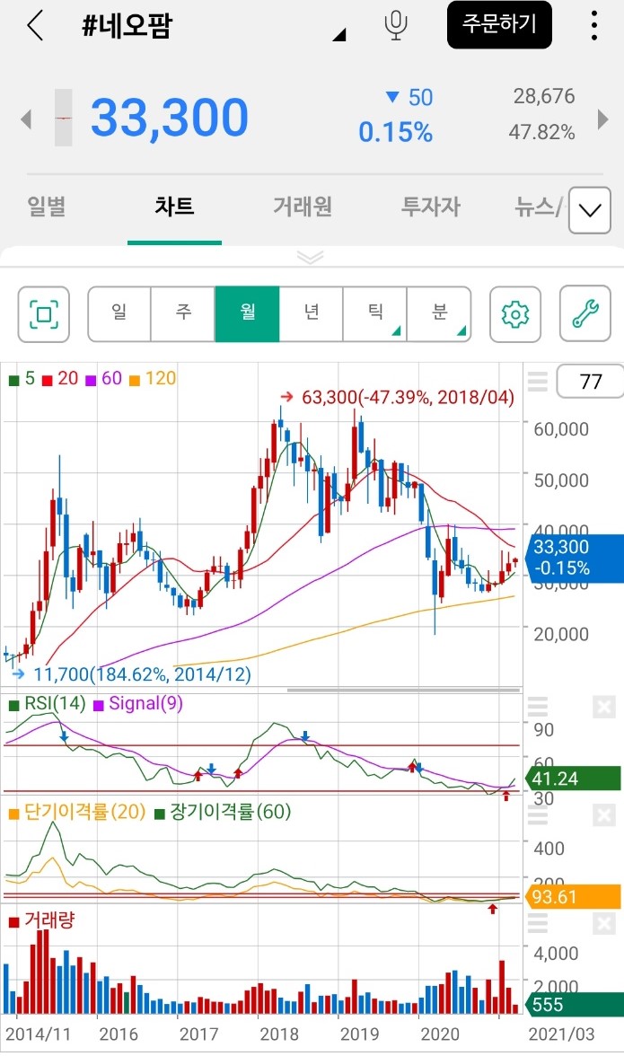
Task: Tap the 거래량 legend label
Action: (x=41, y=920)
